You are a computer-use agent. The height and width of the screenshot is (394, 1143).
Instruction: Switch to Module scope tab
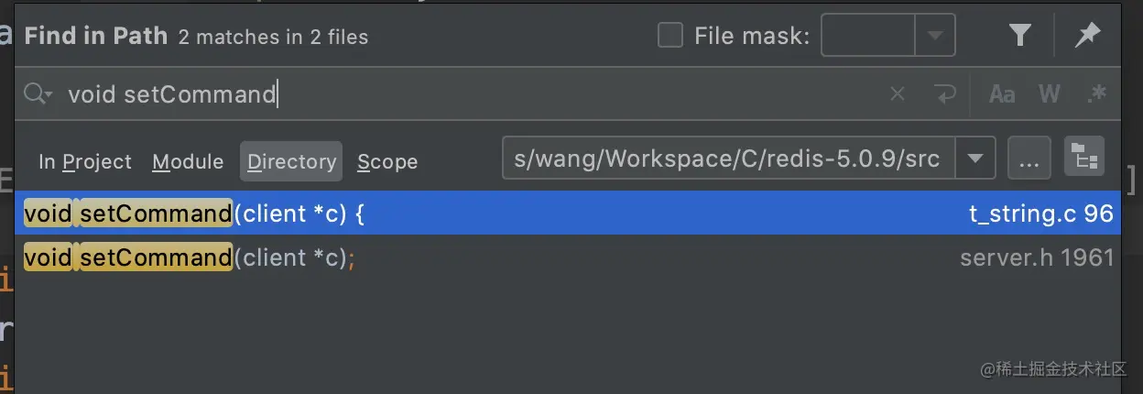click(x=188, y=161)
